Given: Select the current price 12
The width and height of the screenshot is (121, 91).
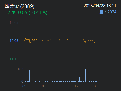Looking at the screenshot, I should [7, 13].
